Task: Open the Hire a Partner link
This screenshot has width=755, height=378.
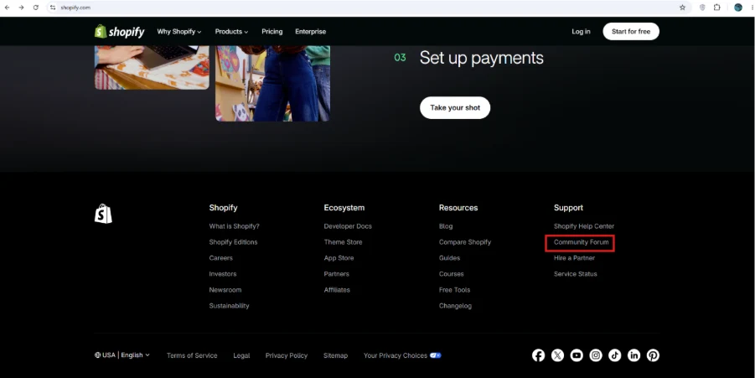Action: (574, 258)
